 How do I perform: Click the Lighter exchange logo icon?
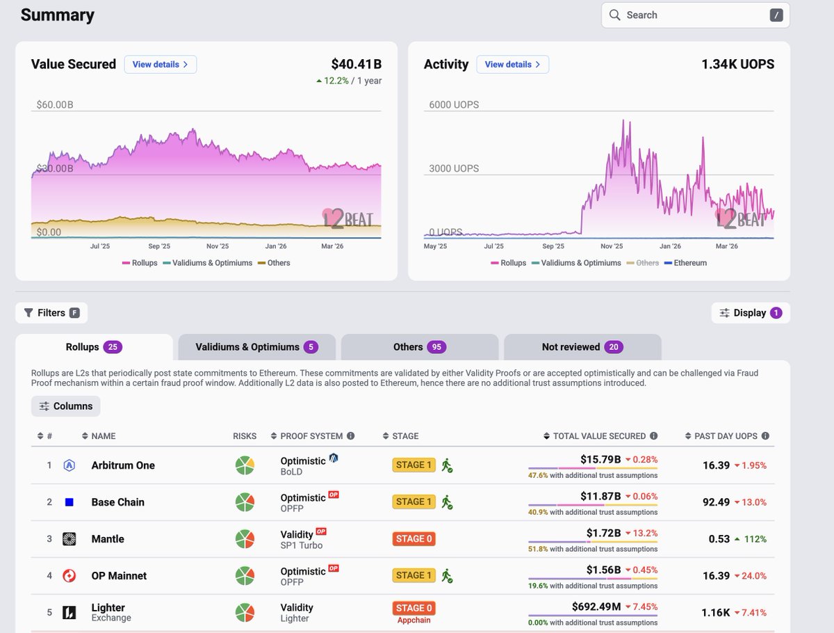pos(69,613)
